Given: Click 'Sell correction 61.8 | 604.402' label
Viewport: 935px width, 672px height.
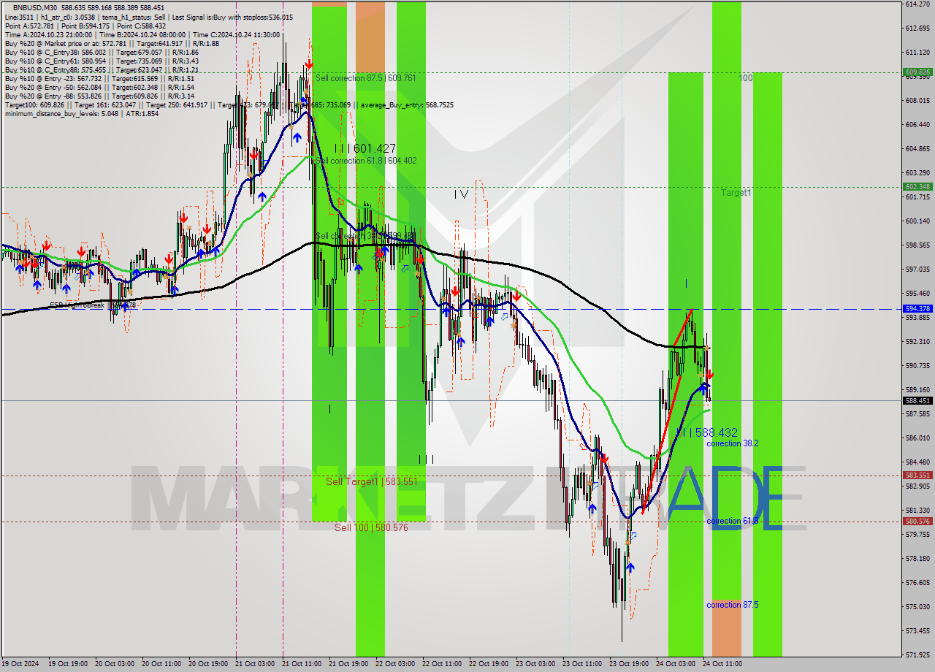Looking at the screenshot, I should coord(366,161).
